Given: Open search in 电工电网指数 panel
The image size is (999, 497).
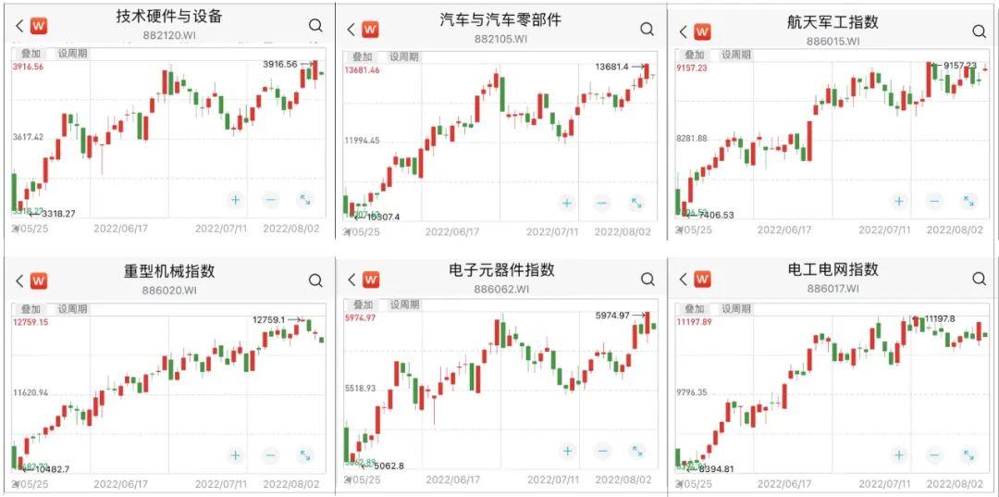Looking at the screenshot, I should pos(979,279).
